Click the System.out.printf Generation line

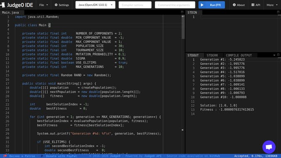coord(99,133)
